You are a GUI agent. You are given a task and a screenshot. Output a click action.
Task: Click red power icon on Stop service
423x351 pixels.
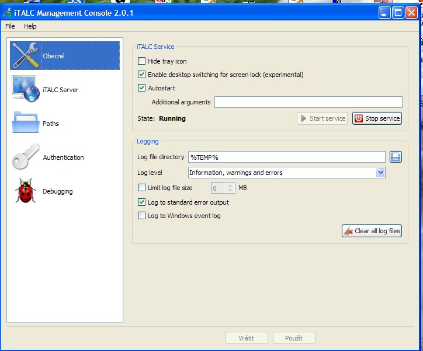(x=359, y=118)
